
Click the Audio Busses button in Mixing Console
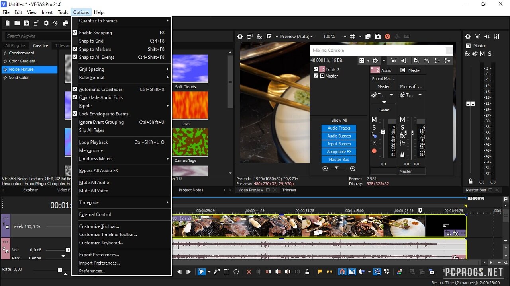click(339, 136)
